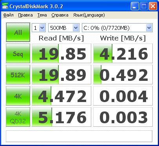The width and height of the screenshot is (159, 146).
Task: Expand the test count dropdown showing 1
Action: [39, 28]
